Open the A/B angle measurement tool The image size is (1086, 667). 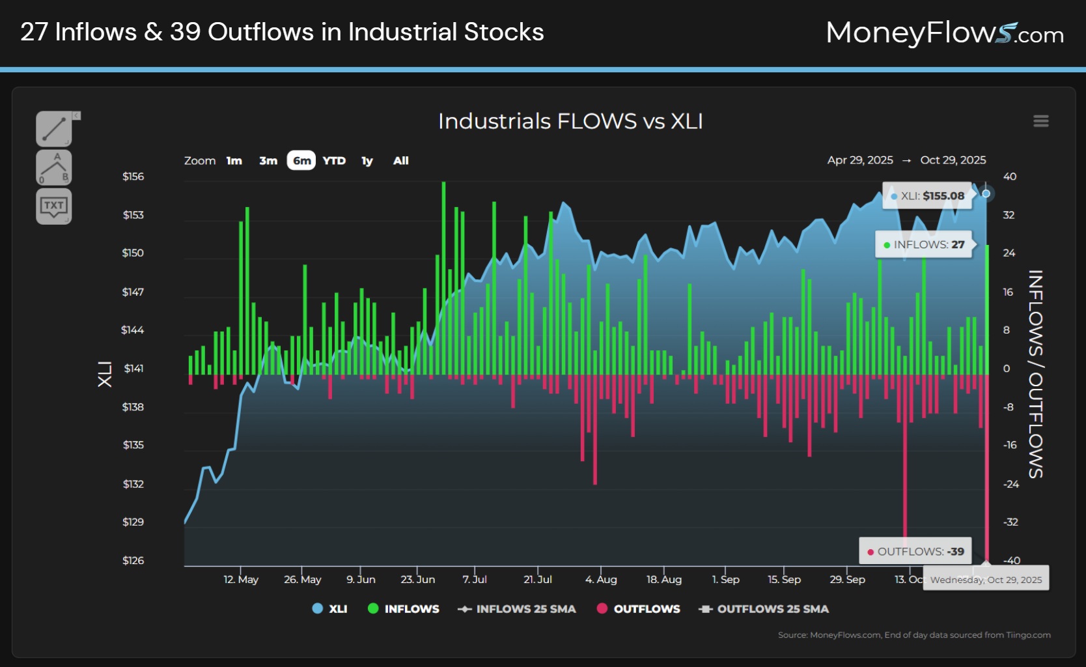click(54, 167)
